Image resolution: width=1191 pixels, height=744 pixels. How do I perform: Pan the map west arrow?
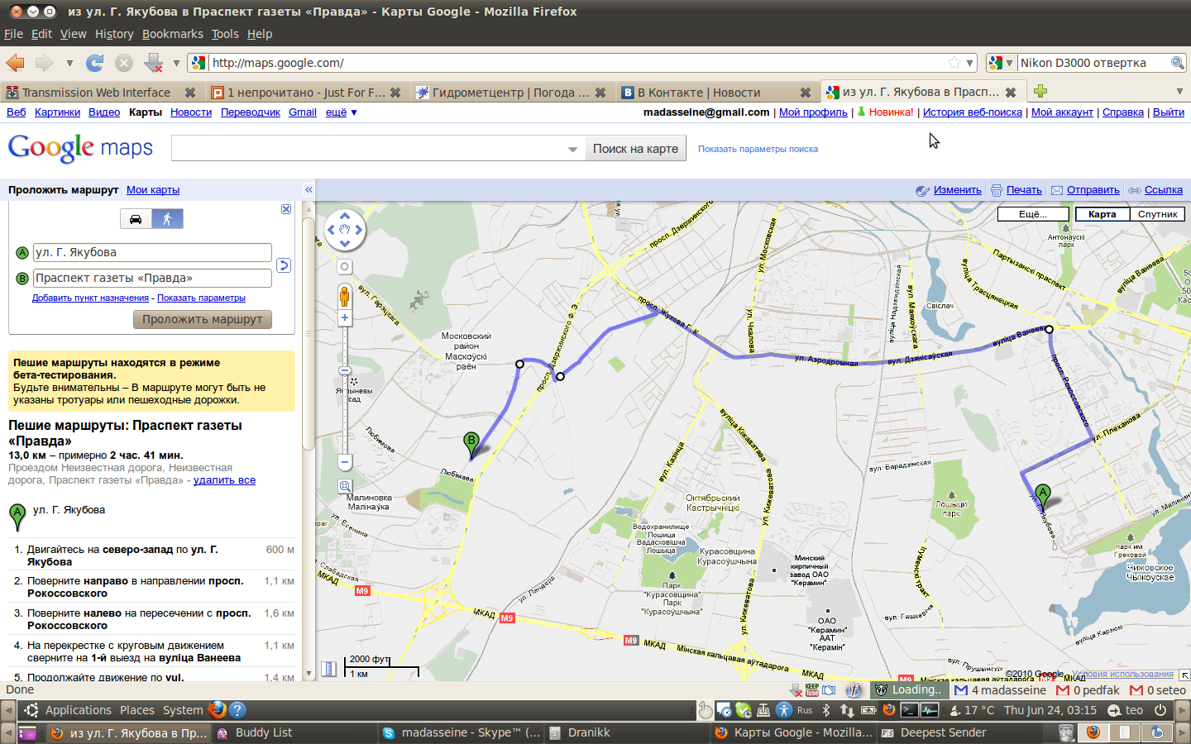tap(332, 231)
